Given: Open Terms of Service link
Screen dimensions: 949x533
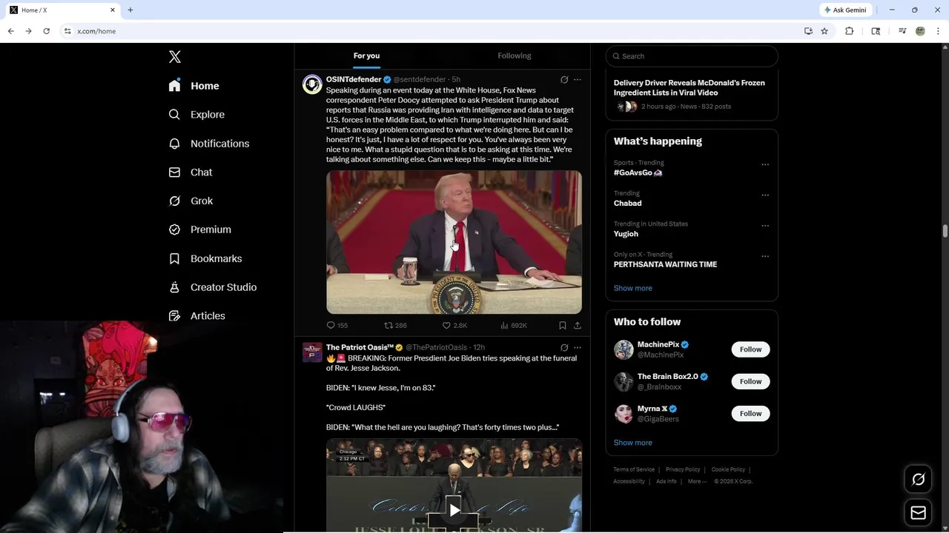Looking at the screenshot, I should 634,469.
